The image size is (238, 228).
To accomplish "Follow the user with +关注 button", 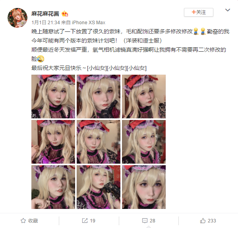I will tap(199, 12).
